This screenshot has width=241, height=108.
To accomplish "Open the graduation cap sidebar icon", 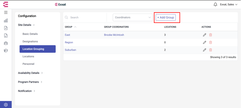I will point(6,51).
